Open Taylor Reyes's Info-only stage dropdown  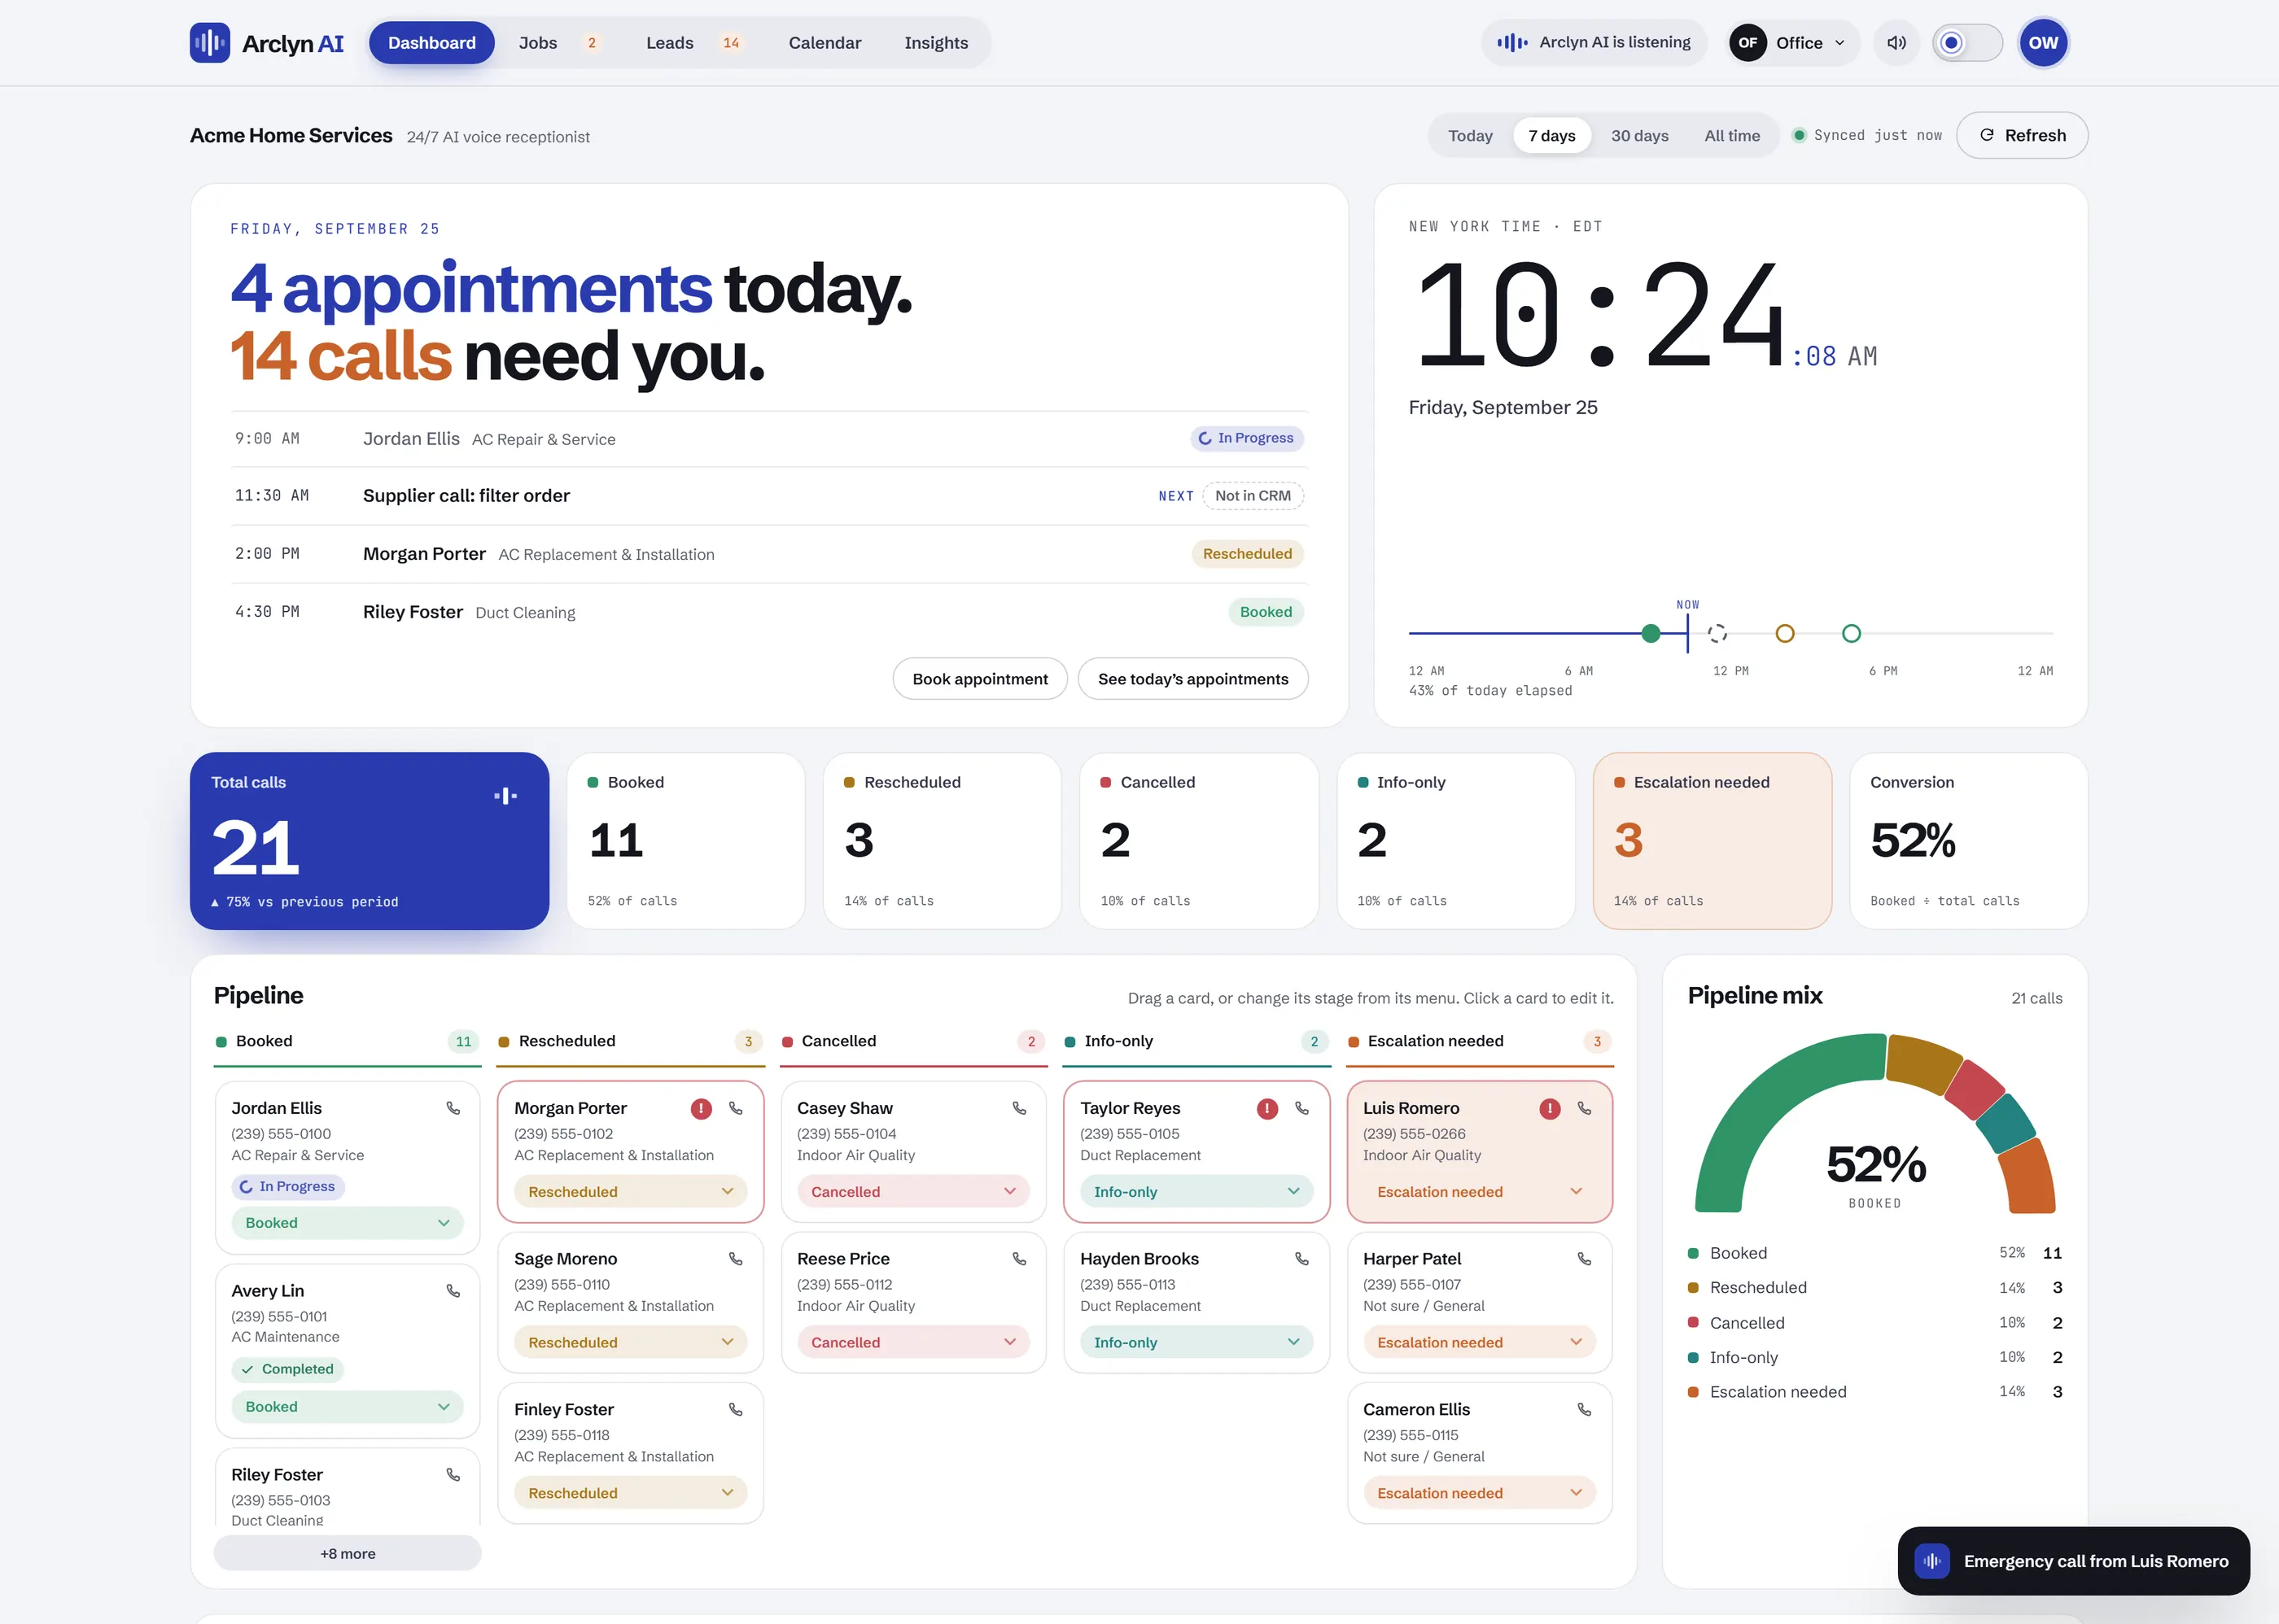[1196, 1192]
